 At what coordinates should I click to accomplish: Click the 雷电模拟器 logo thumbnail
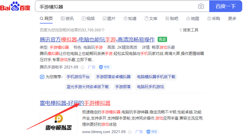pyautogui.click(x=59, y=122)
